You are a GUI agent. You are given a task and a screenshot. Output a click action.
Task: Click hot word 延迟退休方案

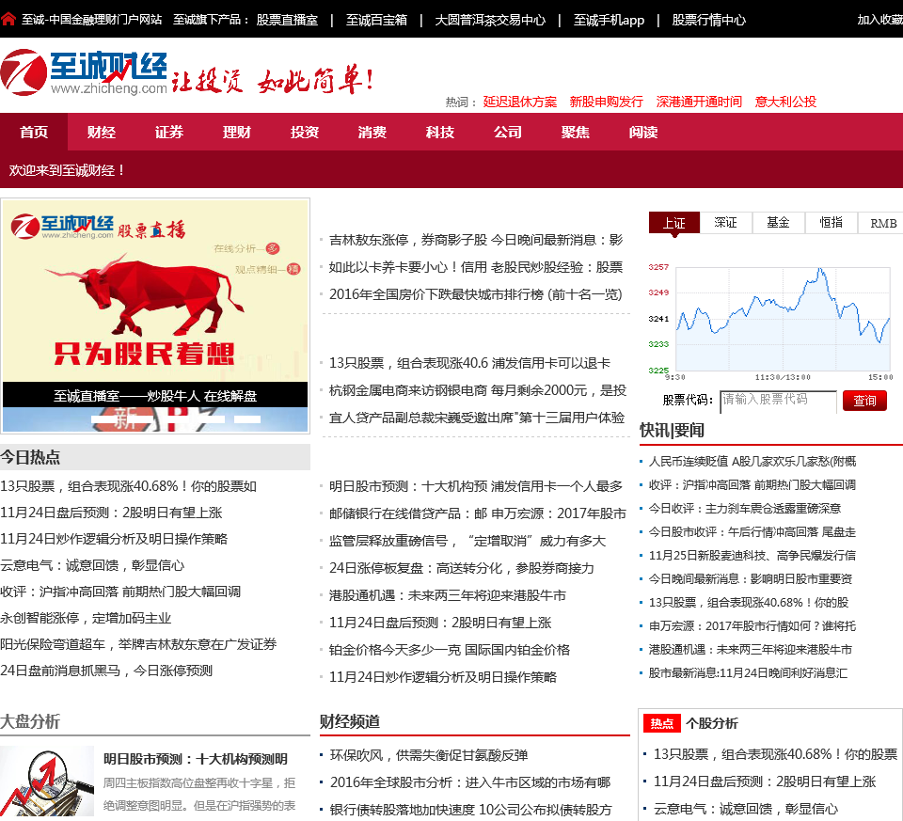click(x=520, y=102)
